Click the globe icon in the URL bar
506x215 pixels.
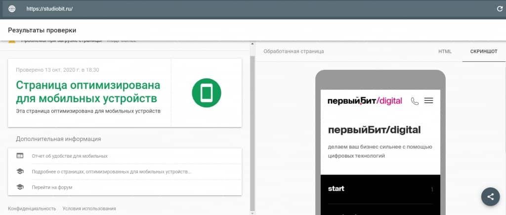click(12, 9)
